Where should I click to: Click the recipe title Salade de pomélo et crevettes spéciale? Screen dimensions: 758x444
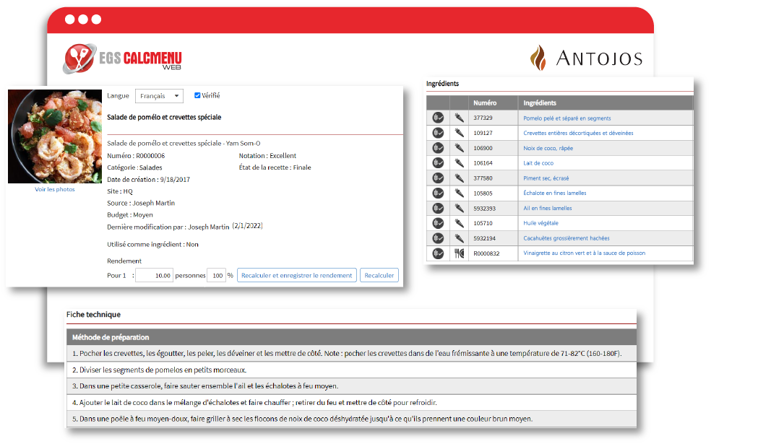tap(164, 118)
